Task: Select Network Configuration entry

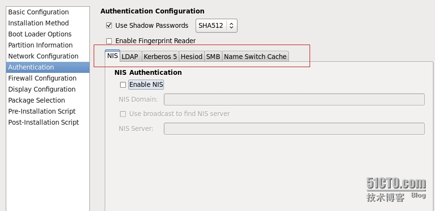Action: [48, 56]
